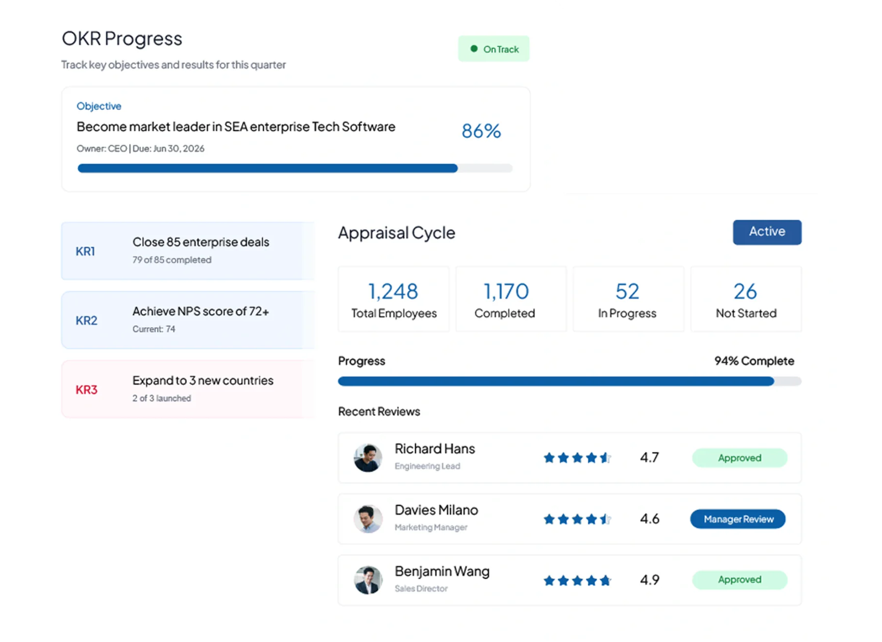This screenshot has width=882, height=642.
Task: Open the 52 In Progress stat card
Action: click(628, 299)
